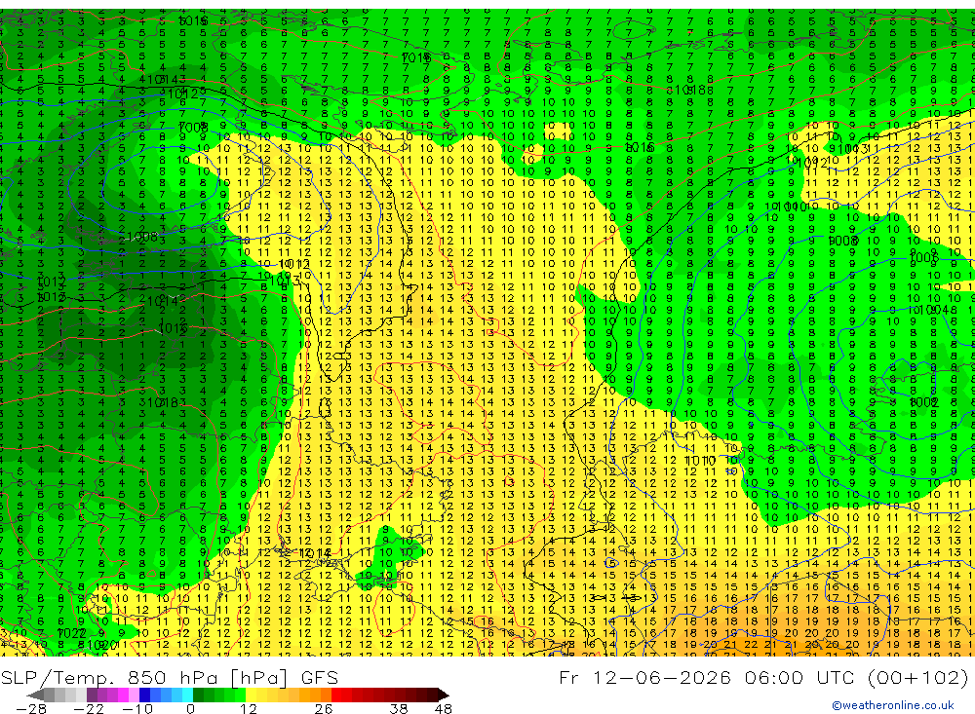Click the "-22" legend scale value
The image size is (975, 714).
pyautogui.click(x=89, y=709)
